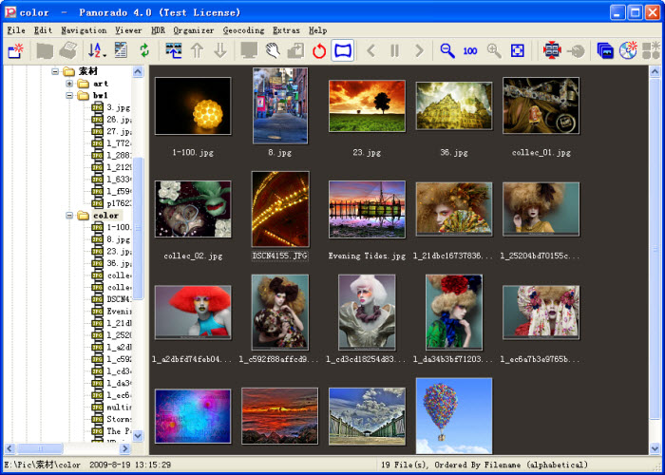Click the zoom in magnifier

pyautogui.click(x=494, y=50)
